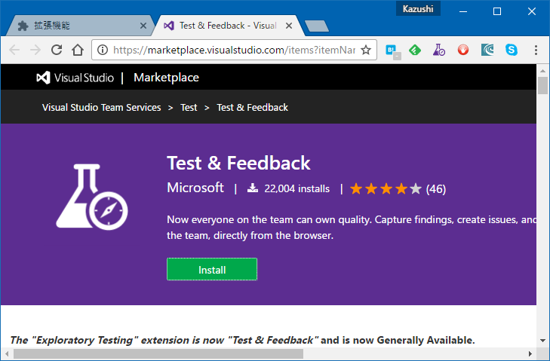Image resolution: width=550 pixels, height=361 pixels.
Task: Open the red circular extension icon
Action: (x=463, y=50)
